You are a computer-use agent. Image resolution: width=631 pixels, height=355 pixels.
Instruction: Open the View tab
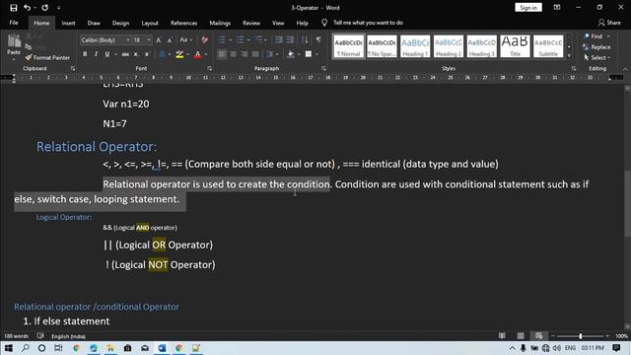(278, 23)
